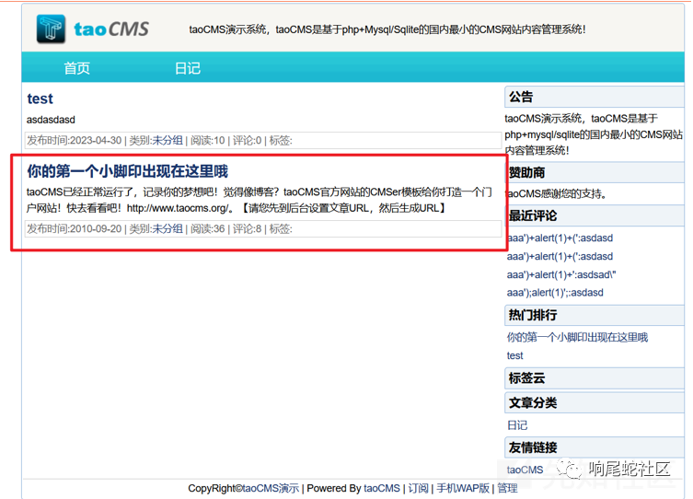Image resolution: width=693 pixels, height=499 pixels.
Task: Open the 订阅 footer link
Action: click(x=418, y=488)
